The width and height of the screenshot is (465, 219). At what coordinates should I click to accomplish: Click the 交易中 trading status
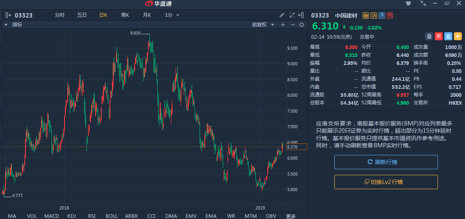(367, 37)
